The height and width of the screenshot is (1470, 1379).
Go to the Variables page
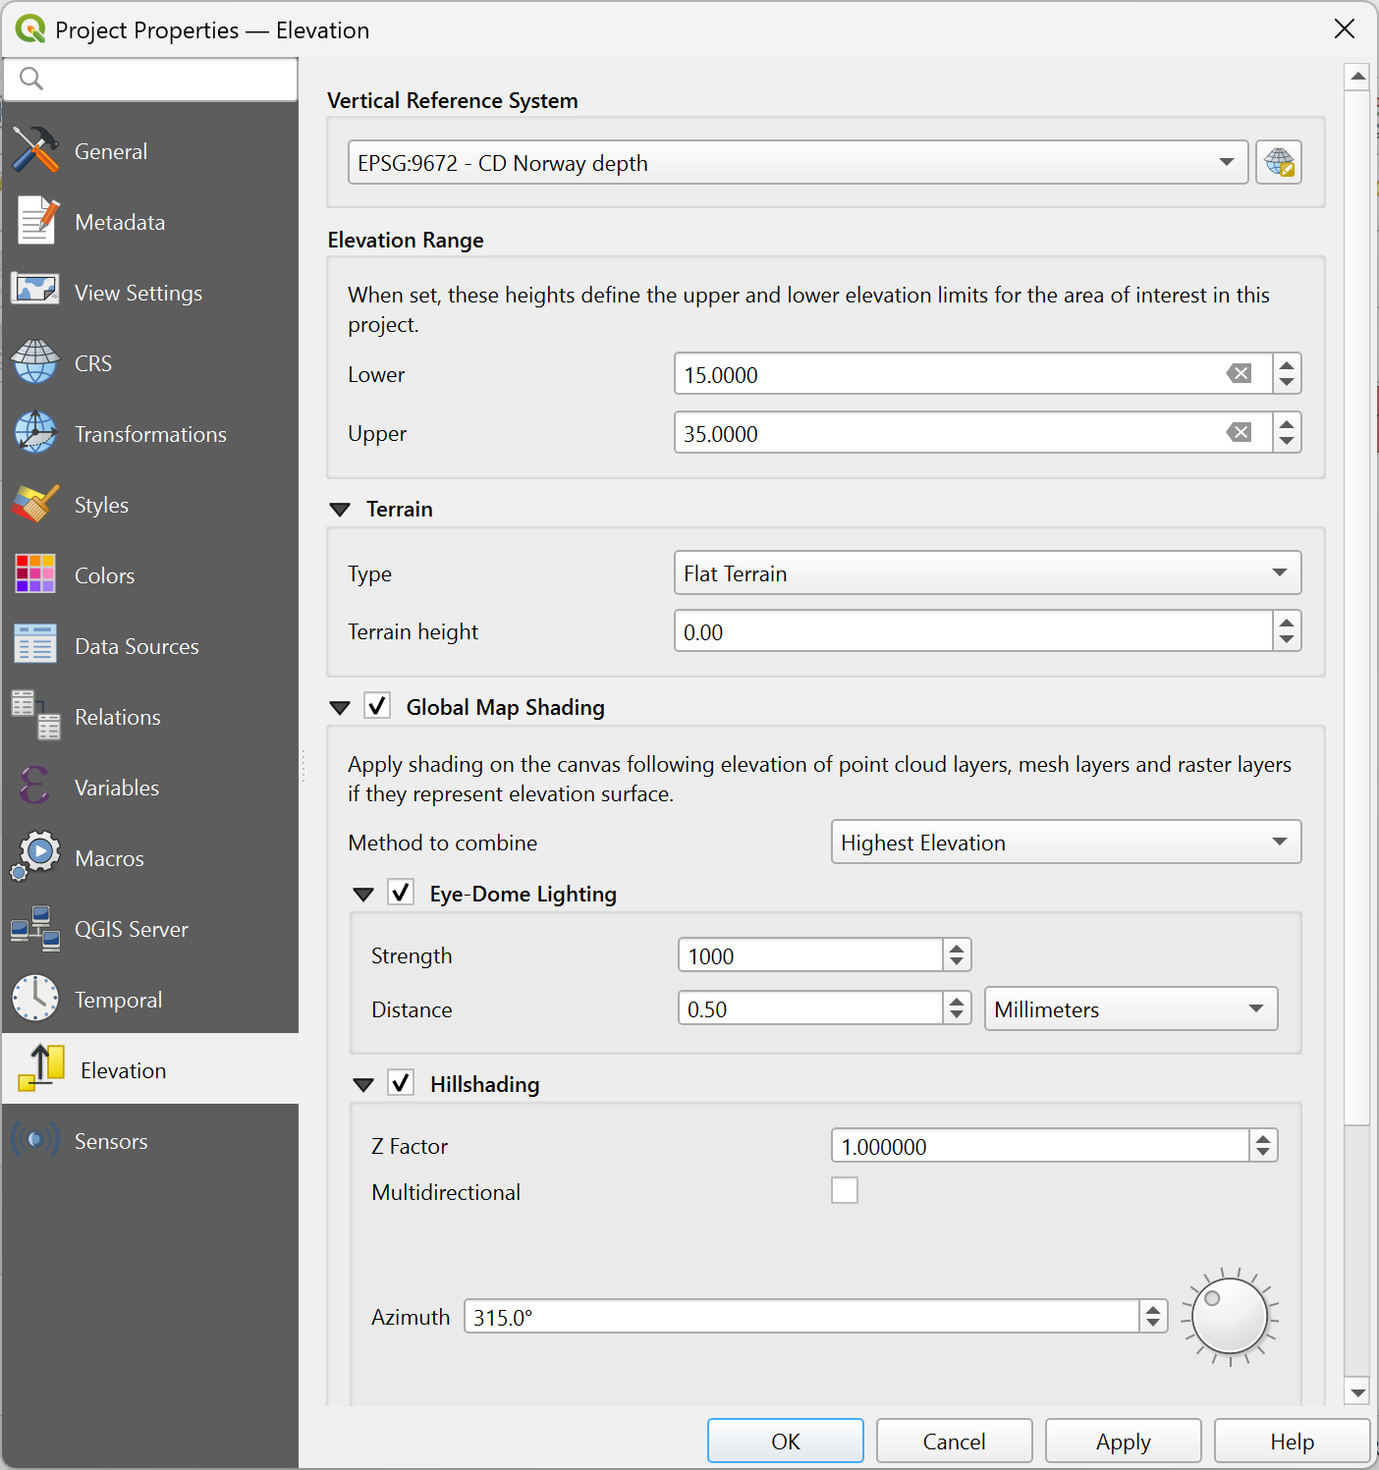tap(117, 788)
